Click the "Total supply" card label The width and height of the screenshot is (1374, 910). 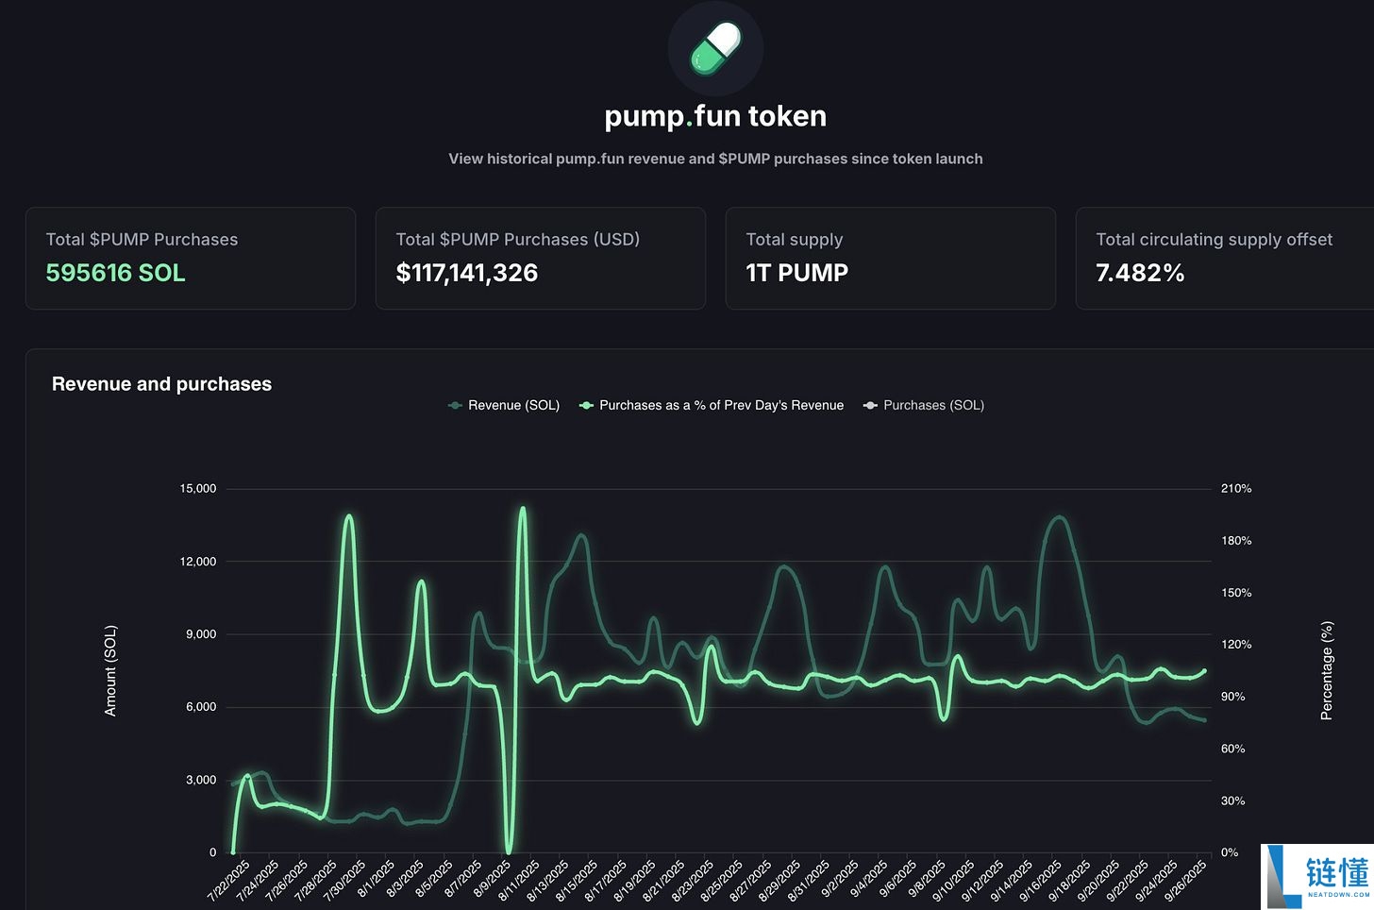coord(795,240)
